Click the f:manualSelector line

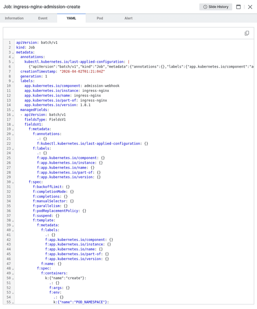53,201
